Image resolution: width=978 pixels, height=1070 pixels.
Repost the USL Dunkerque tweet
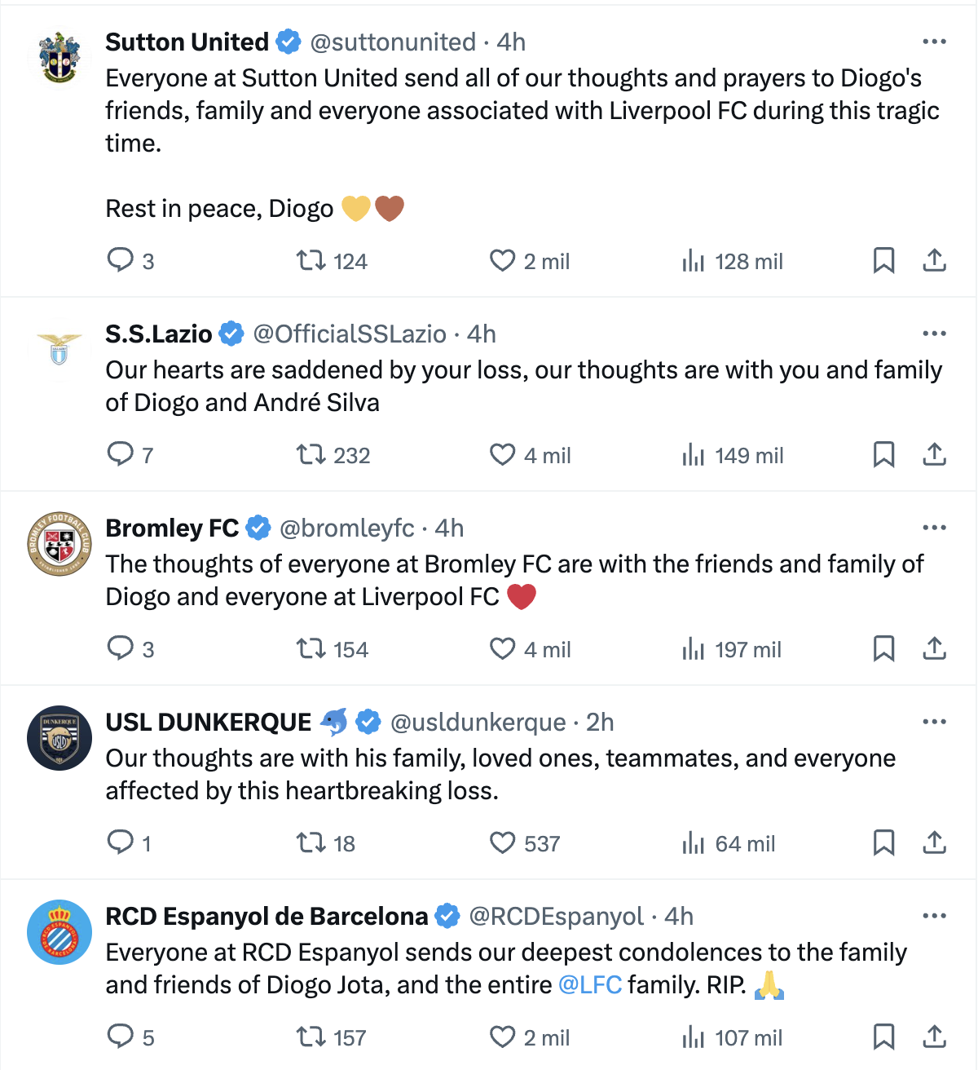pos(311,843)
